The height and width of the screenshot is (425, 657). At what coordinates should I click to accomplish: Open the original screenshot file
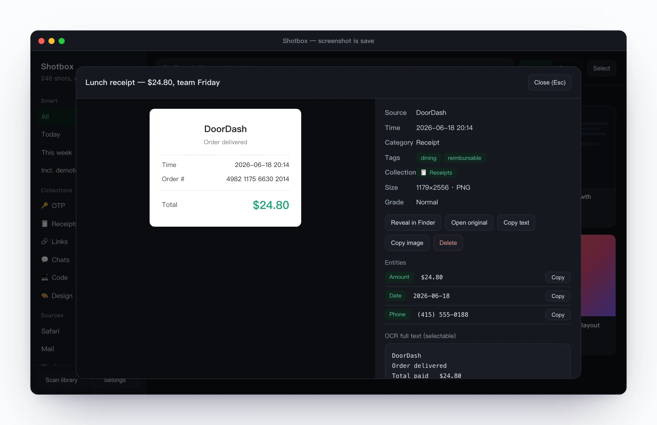tap(469, 222)
